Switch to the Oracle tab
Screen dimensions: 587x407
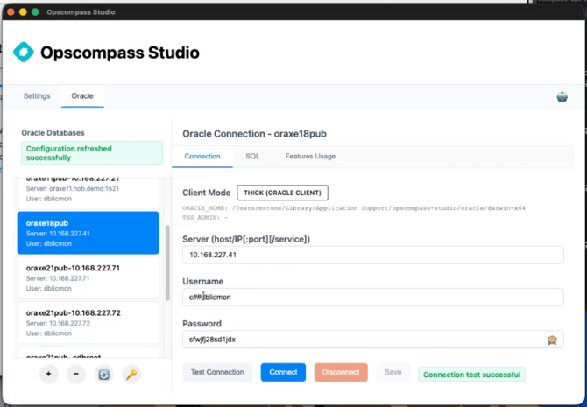(x=82, y=95)
